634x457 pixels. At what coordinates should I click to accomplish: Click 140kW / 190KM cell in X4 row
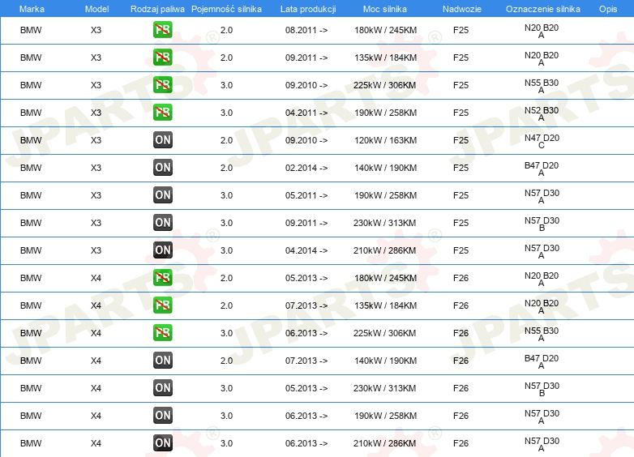coord(385,361)
